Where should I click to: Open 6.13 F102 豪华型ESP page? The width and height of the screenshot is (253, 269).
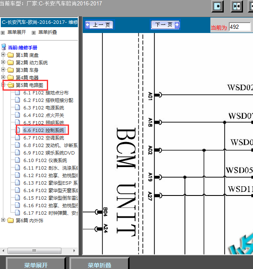[x=51, y=183]
